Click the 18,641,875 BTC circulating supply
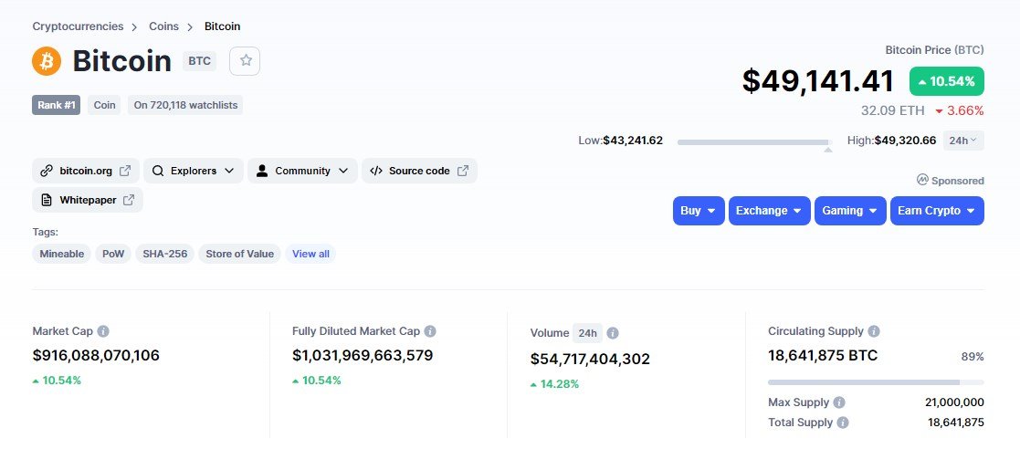 point(822,355)
